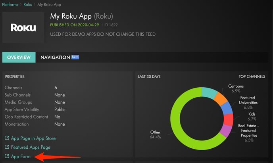
Task: Select the teal Cartoons chart segment
Action: click(209, 93)
